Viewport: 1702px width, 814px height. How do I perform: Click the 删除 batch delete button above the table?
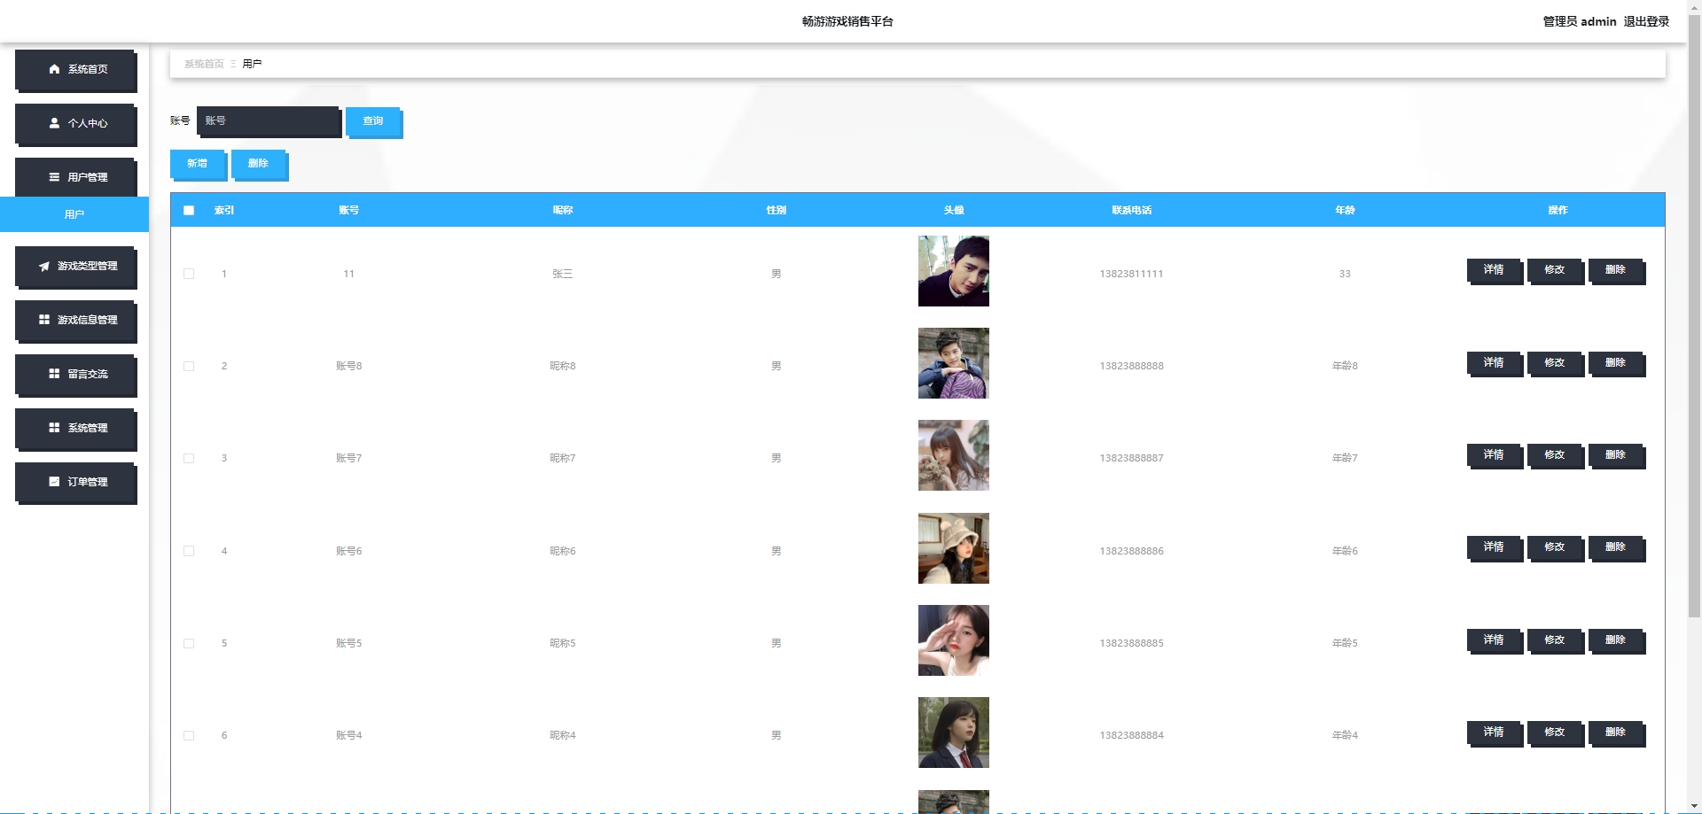tap(259, 165)
